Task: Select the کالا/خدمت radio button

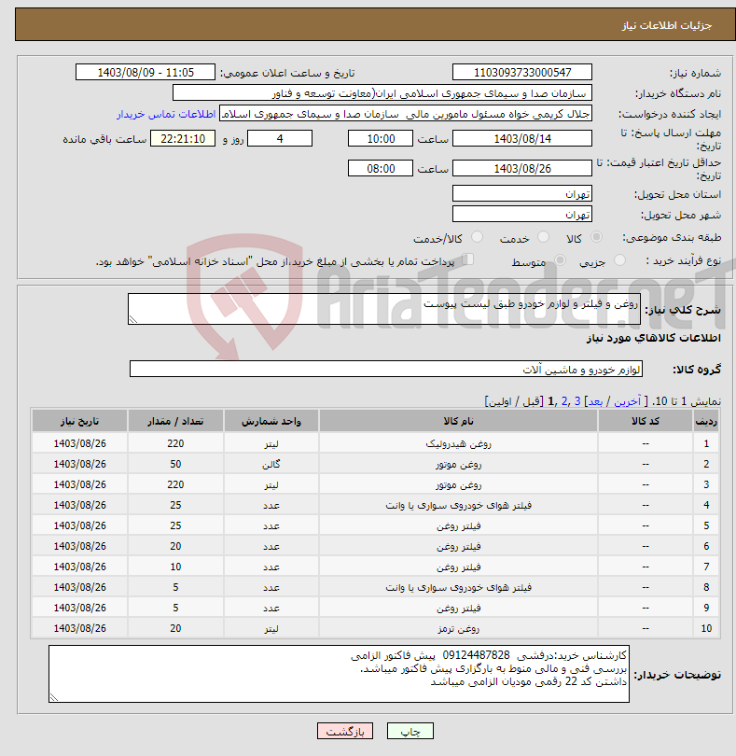Action: [477, 237]
